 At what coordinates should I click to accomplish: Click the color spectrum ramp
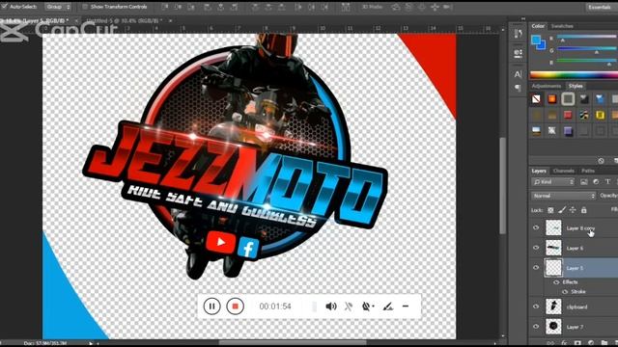tap(574, 75)
